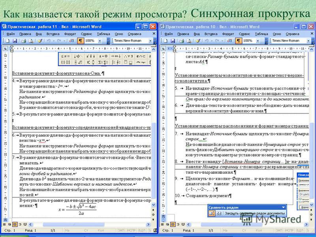
Task: Open Equation Editor icon in left window toolbar
Action: click(x=71, y=41)
